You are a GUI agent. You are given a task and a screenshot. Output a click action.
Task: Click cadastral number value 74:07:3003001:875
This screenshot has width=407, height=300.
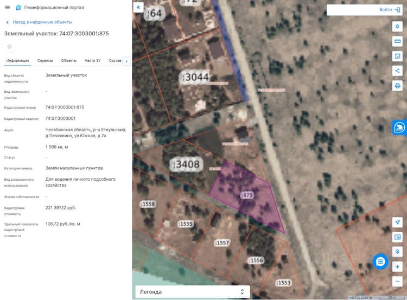pos(65,107)
